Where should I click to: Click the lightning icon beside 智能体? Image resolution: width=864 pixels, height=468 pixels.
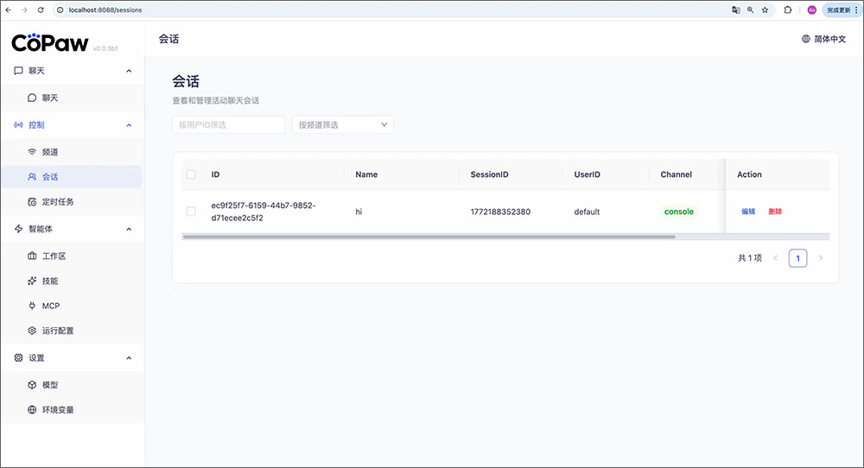point(18,229)
